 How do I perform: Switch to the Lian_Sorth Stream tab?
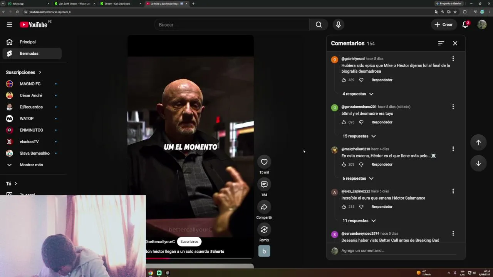75,3
